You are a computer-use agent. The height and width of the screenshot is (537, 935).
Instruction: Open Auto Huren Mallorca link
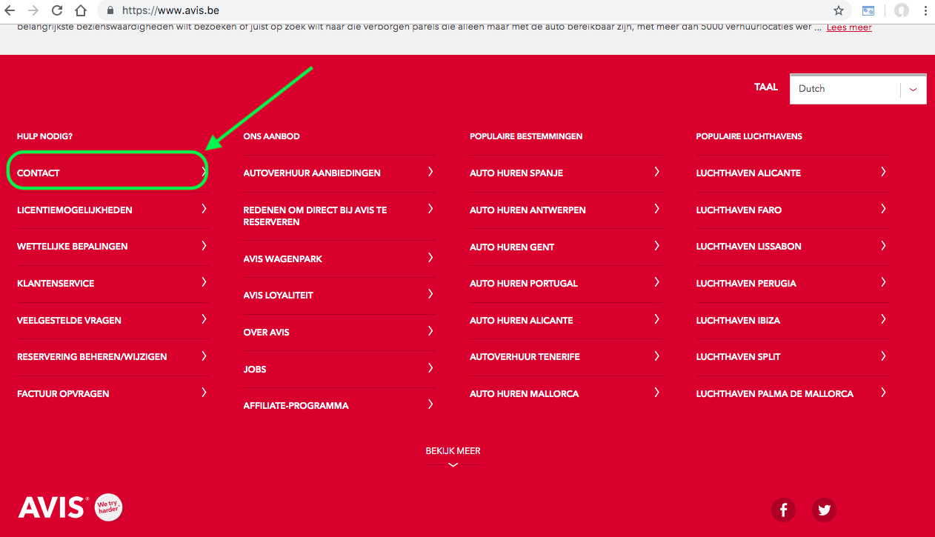coord(525,393)
